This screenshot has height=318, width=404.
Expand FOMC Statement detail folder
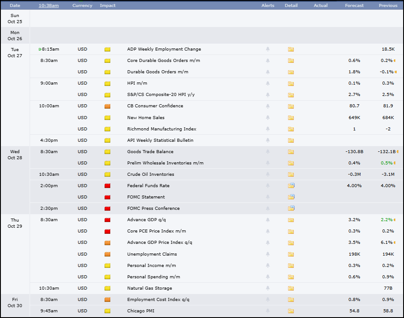291,197
